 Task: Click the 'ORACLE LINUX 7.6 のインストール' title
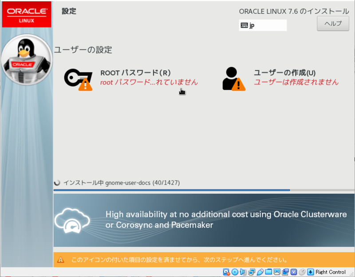pos(294,12)
